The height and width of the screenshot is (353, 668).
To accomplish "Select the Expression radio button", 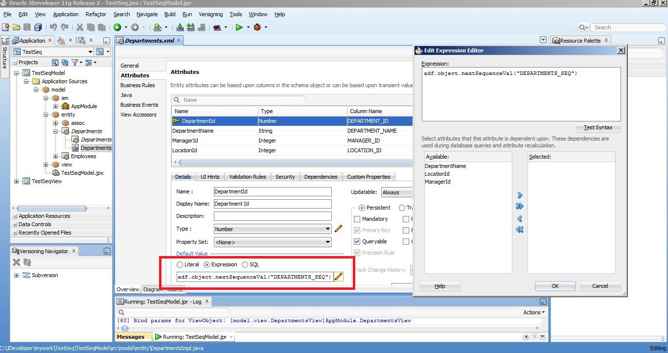I will (x=207, y=264).
